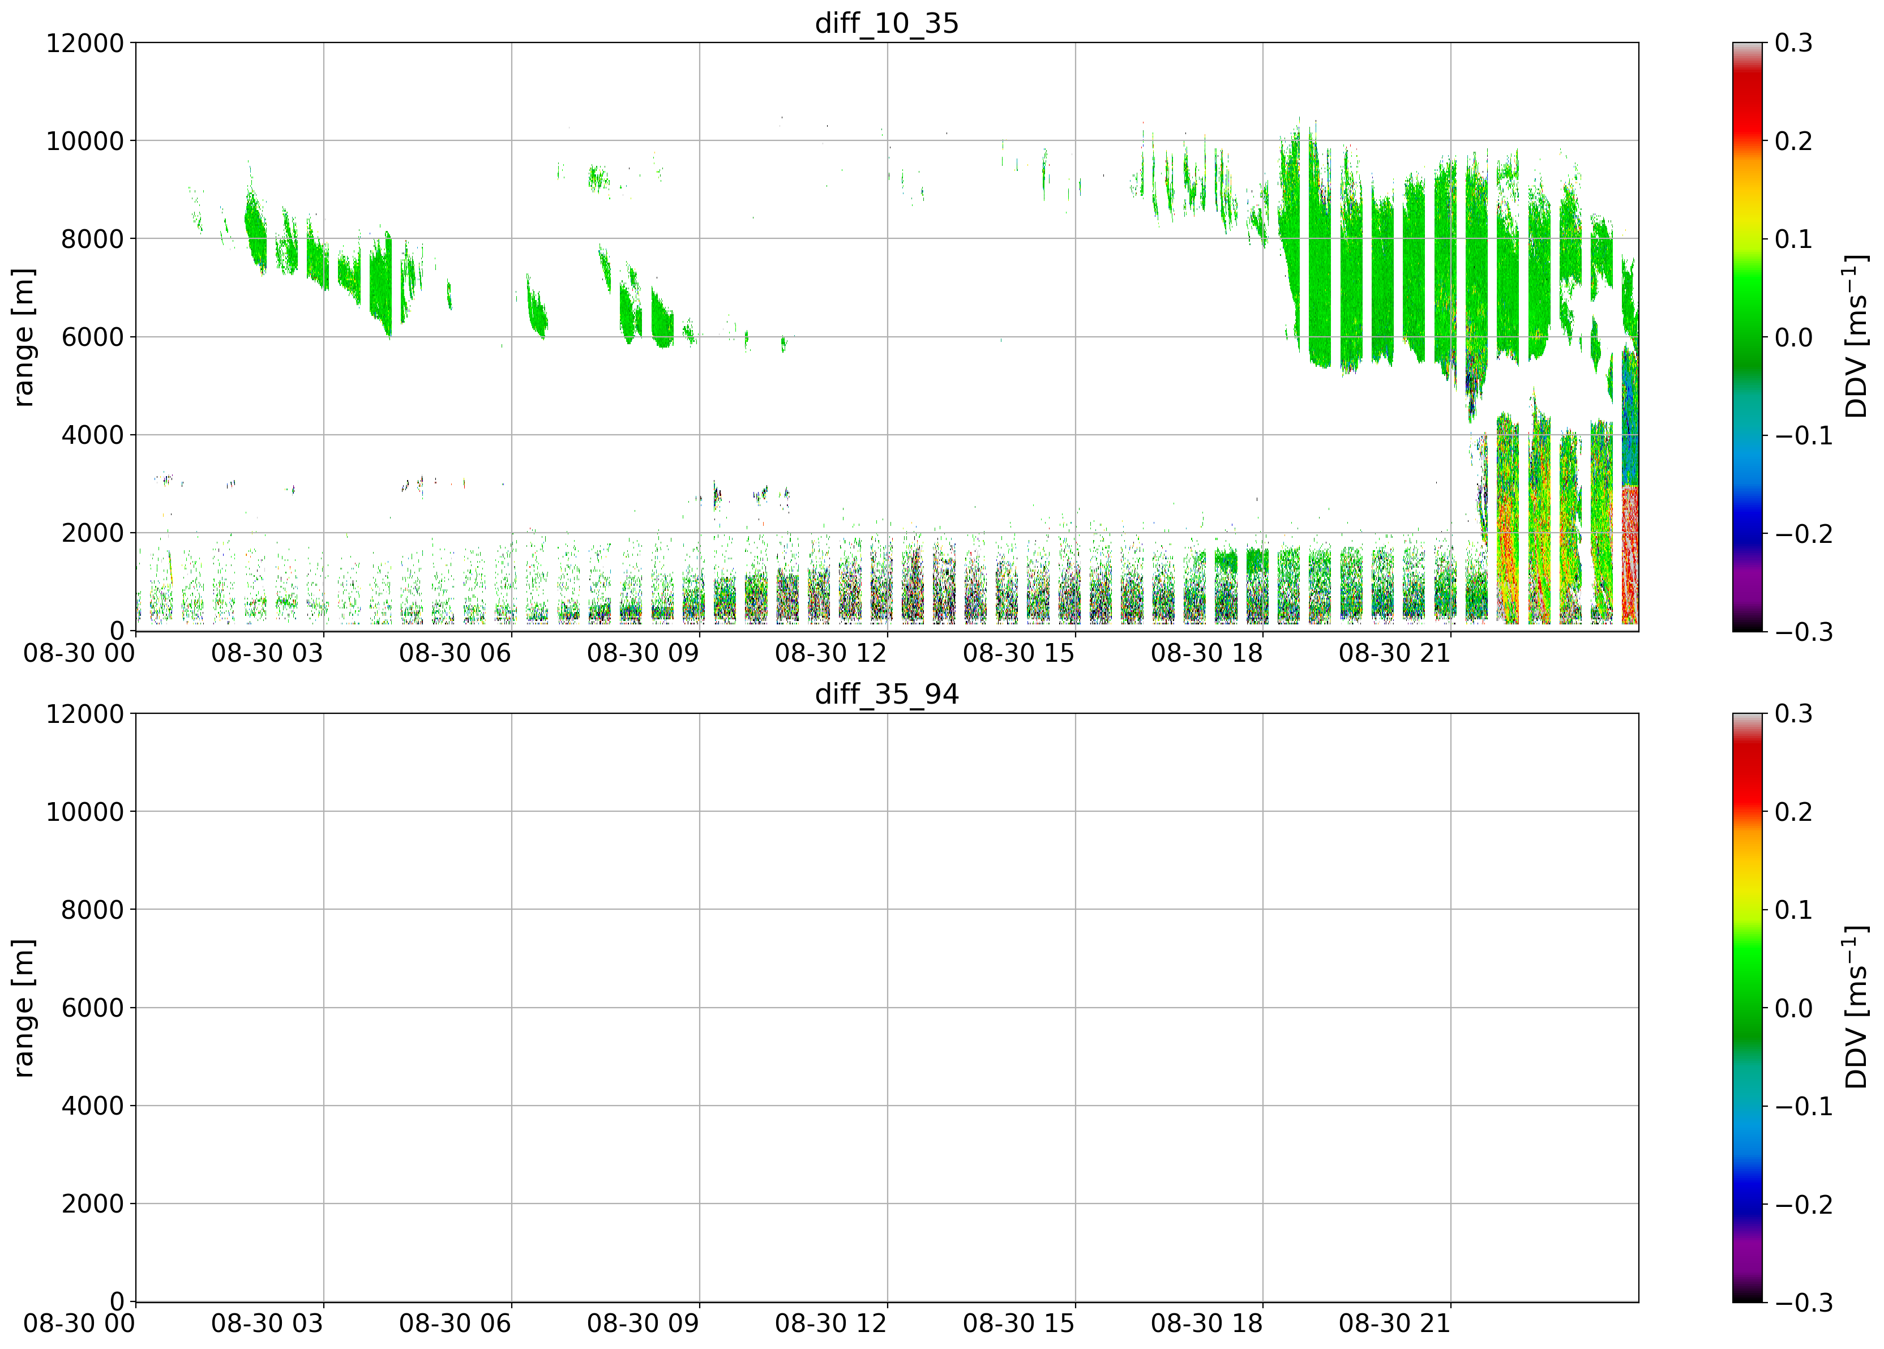Click the 8000 range tick on diff_10_35
This screenshot has width=1884, height=1349.
[93, 239]
